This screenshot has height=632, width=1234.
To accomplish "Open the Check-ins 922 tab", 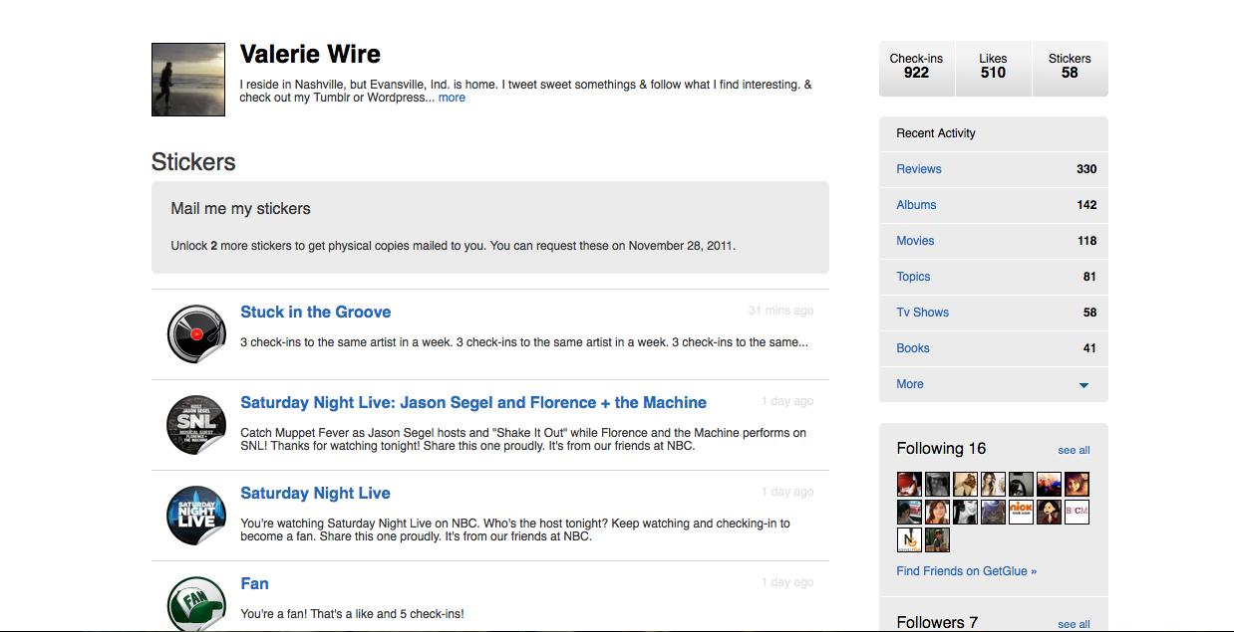I will point(916,67).
